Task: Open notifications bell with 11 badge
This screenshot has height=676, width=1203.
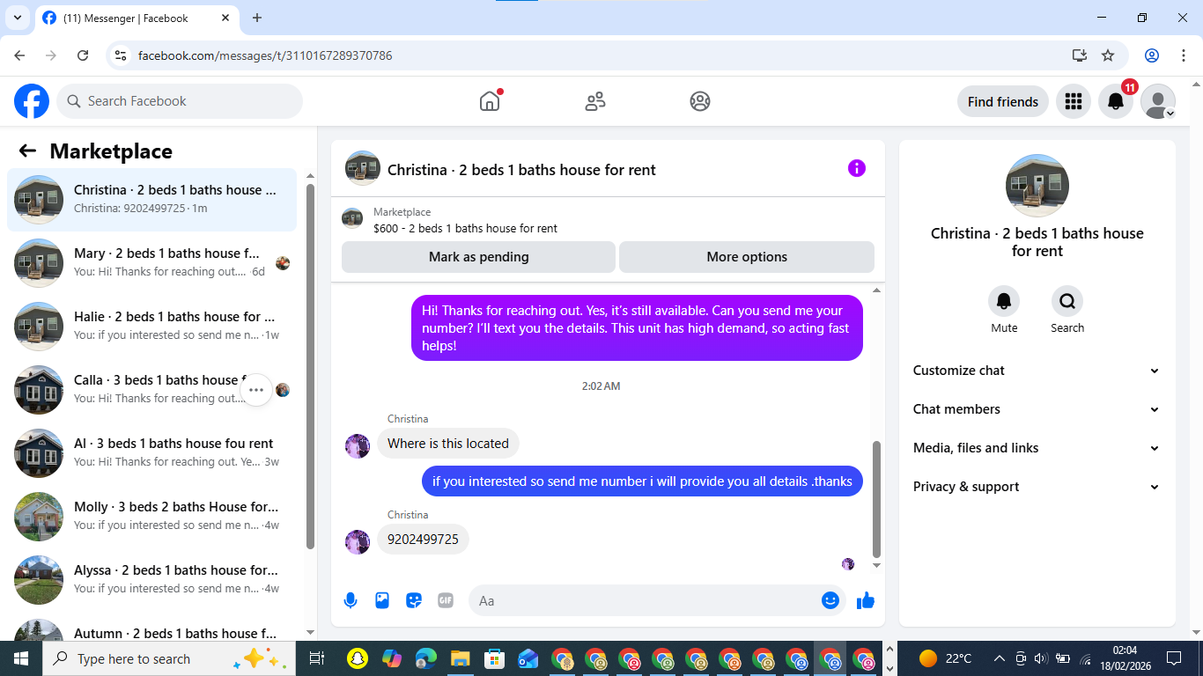Action: (x=1116, y=101)
